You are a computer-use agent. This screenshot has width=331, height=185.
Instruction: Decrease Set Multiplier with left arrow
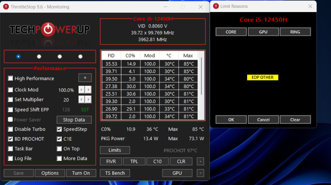pyautogui.click(x=81, y=99)
